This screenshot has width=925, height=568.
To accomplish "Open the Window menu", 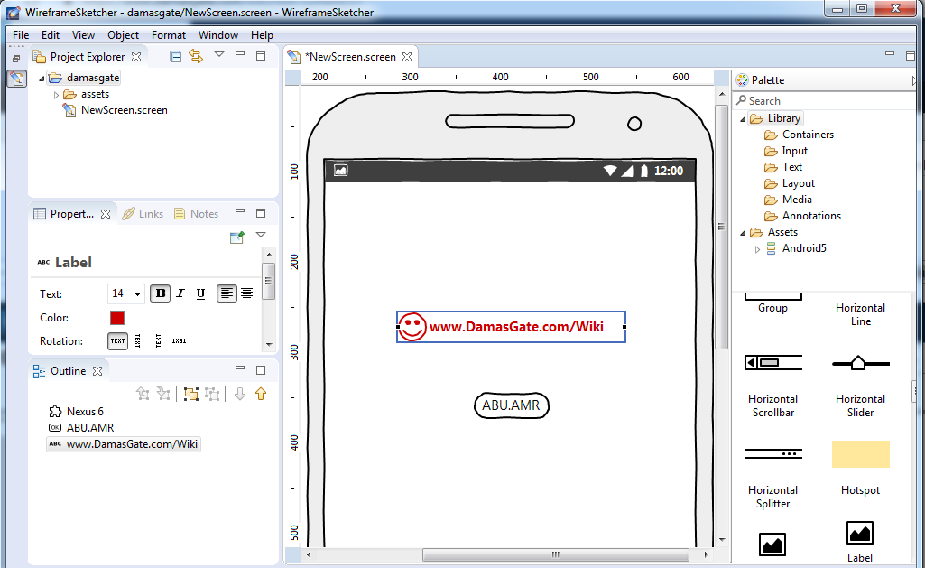I will pyautogui.click(x=218, y=35).
